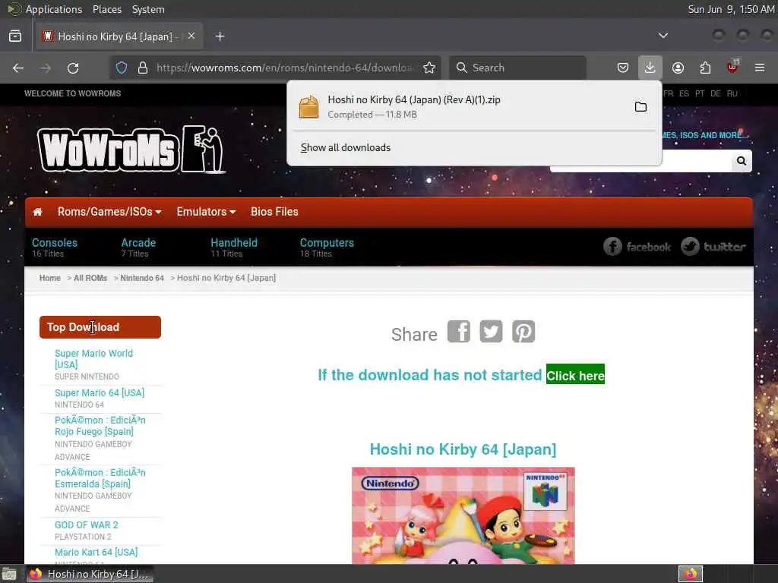Focus the browser URL address bar
This screenshot has height=583, width=778.
click(x=284, y=68)
